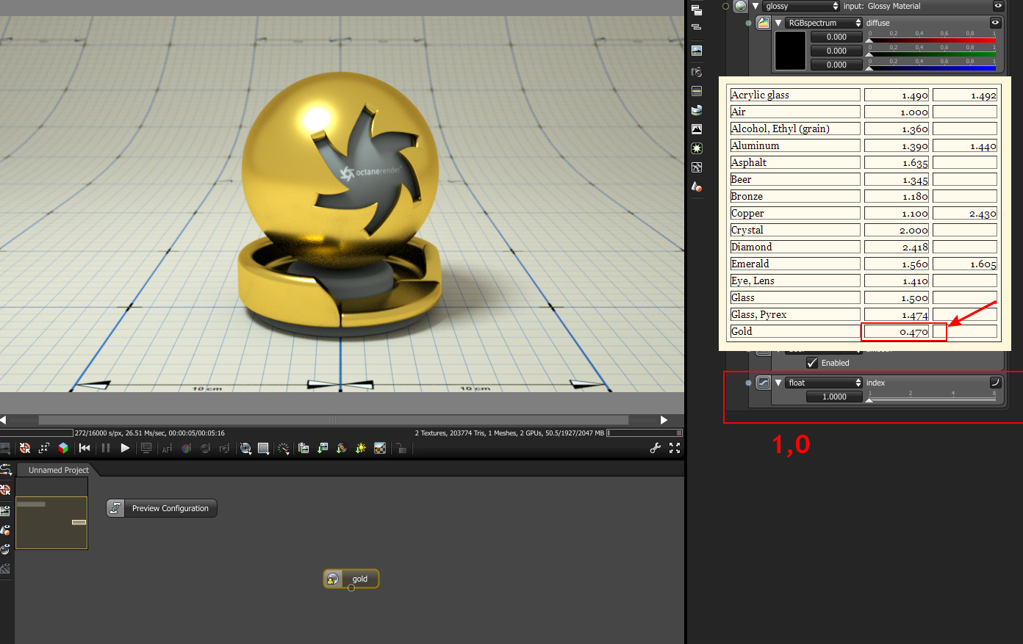Toggle the Enabled checkbox
Image resolution: width=1023 pixels, height=644 pixels.
pos(812,363)
